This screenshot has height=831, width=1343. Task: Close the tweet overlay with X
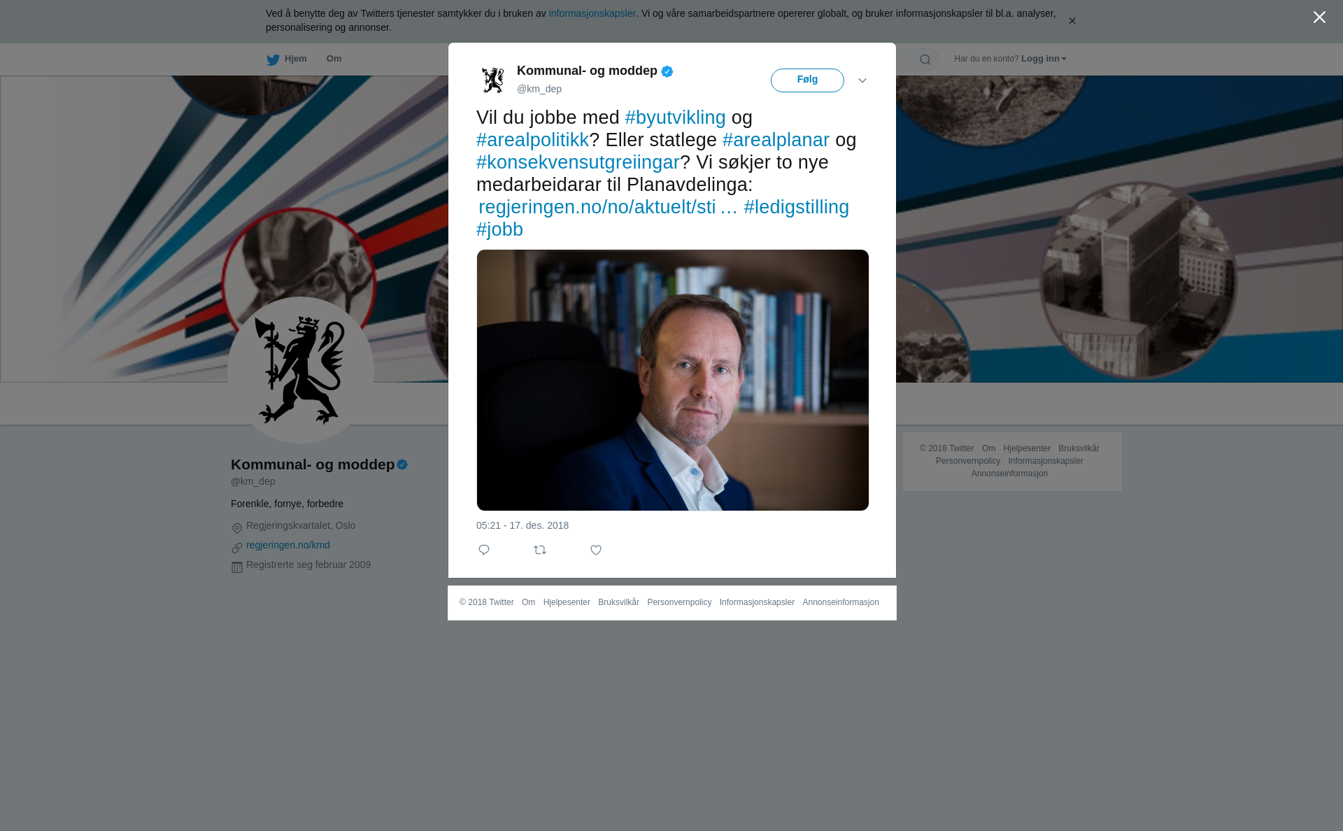pyautogui.click(x=1319, y=17)
